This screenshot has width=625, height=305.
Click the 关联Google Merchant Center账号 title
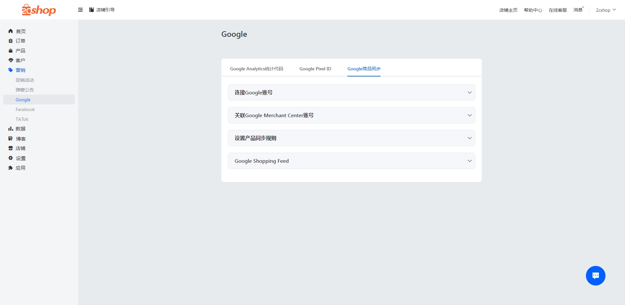coord(274,115)
